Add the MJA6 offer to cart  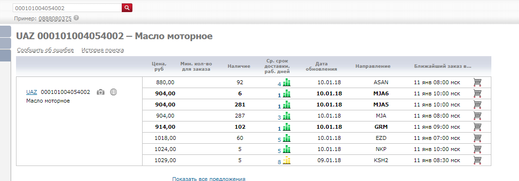point(477,93)
